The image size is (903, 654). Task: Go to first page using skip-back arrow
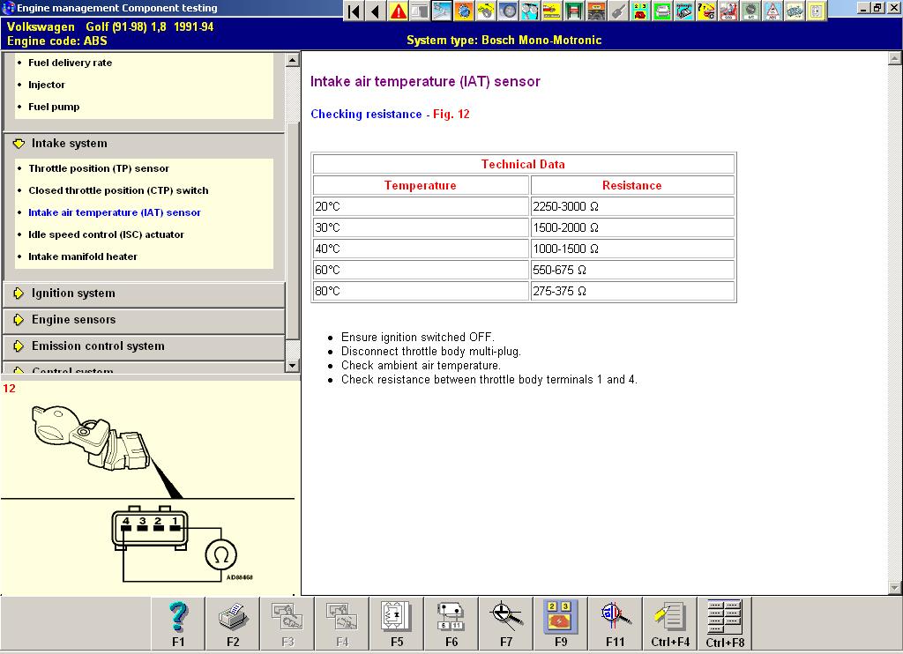pos(354,11)
